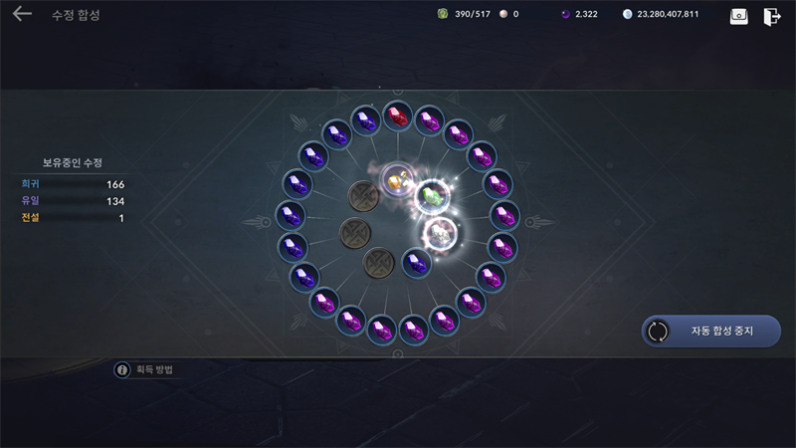Tap the green glowing crystal result
Screen dimensions: 796x448
coord(432,196)
